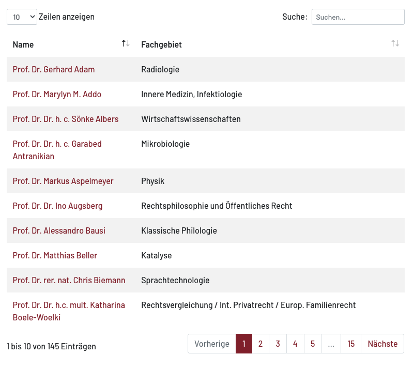Jump to page 3 in pagination
This screenshot has width=414, height=370.
click(x=278, y=344)
